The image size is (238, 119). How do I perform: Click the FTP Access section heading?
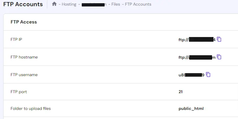pyautogui.click(x=24, y=22)
